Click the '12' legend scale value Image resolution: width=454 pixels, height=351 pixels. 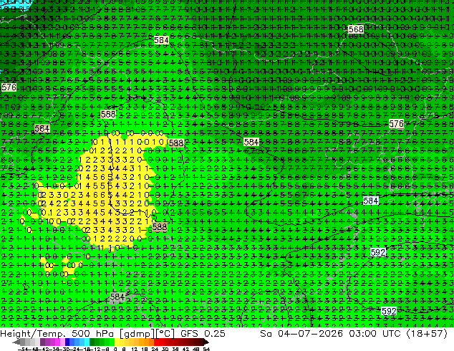(135, 349)
